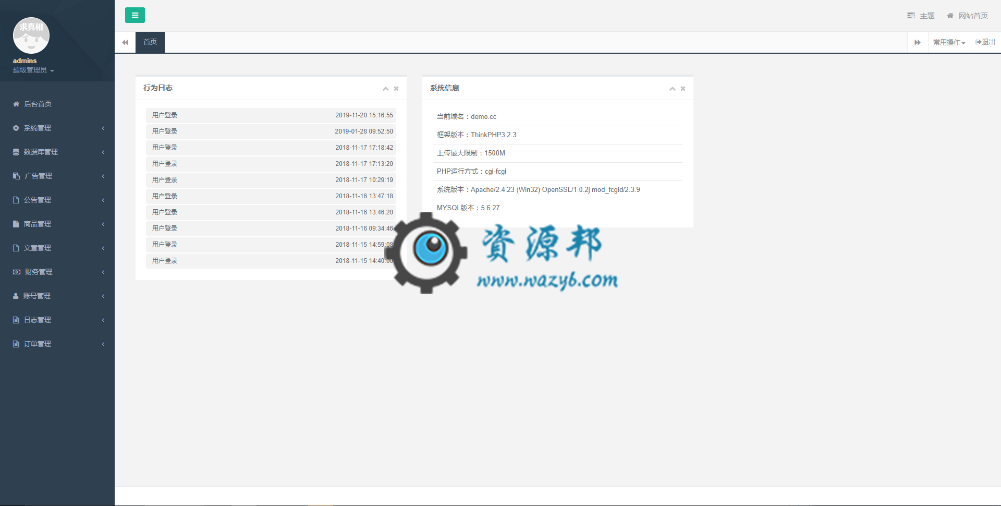
Task: Expand the 数据库管理 chevron arrow
Action: pos(103,152)
